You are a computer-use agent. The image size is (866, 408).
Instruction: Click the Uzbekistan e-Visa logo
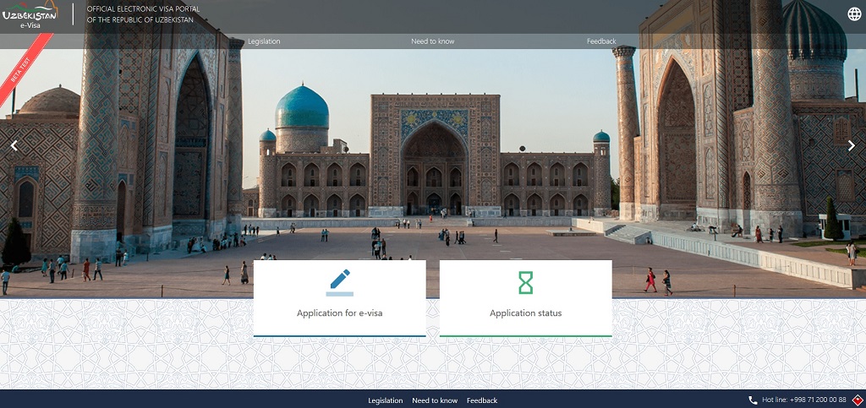pyautogui.click(x=30, y=14)
